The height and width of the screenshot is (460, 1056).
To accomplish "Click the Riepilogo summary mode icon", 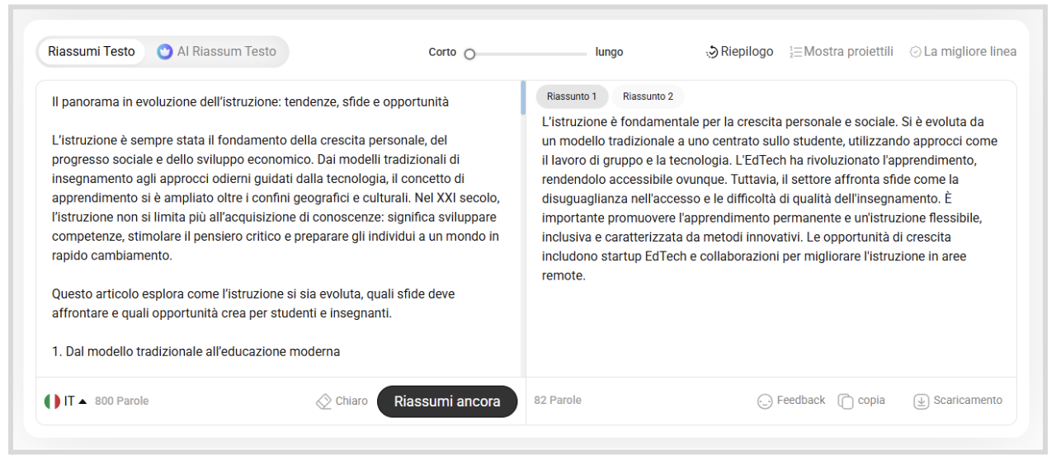I will (x=713, y=52).
